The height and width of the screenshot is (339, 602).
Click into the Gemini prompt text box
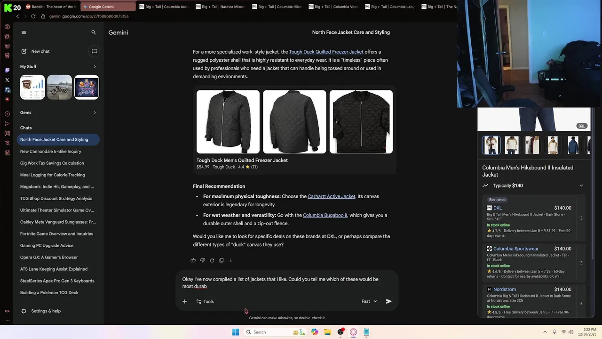tap(287, 282)
